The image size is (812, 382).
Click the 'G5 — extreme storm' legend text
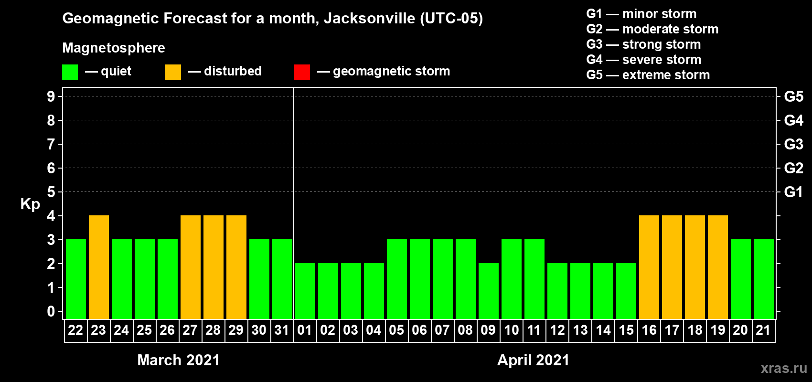coord(648,75)
